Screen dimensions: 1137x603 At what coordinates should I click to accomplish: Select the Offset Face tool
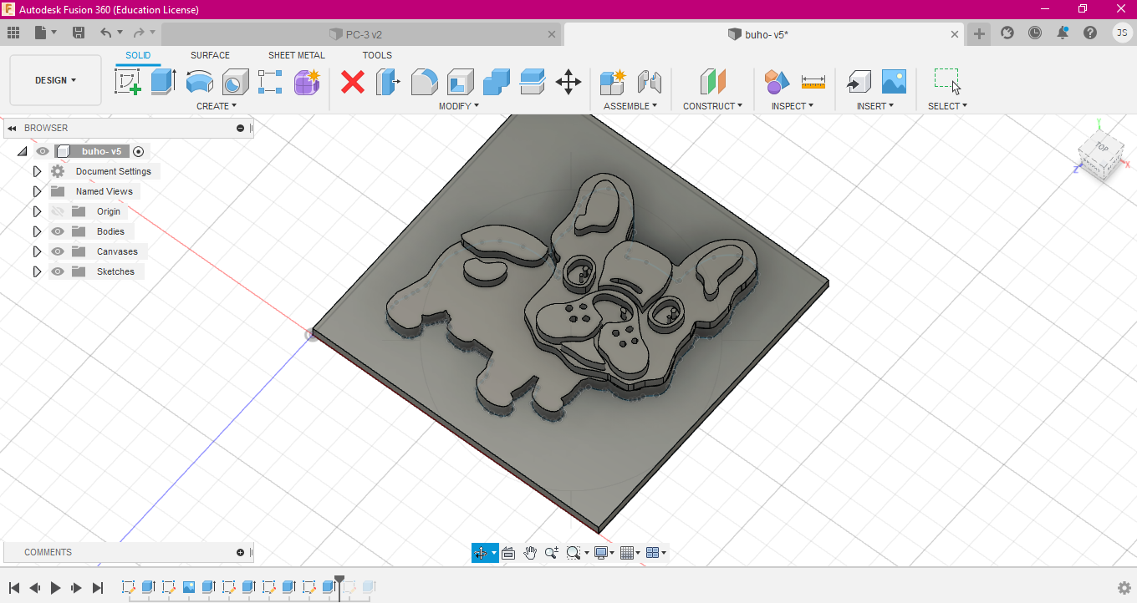click(533, 82)
